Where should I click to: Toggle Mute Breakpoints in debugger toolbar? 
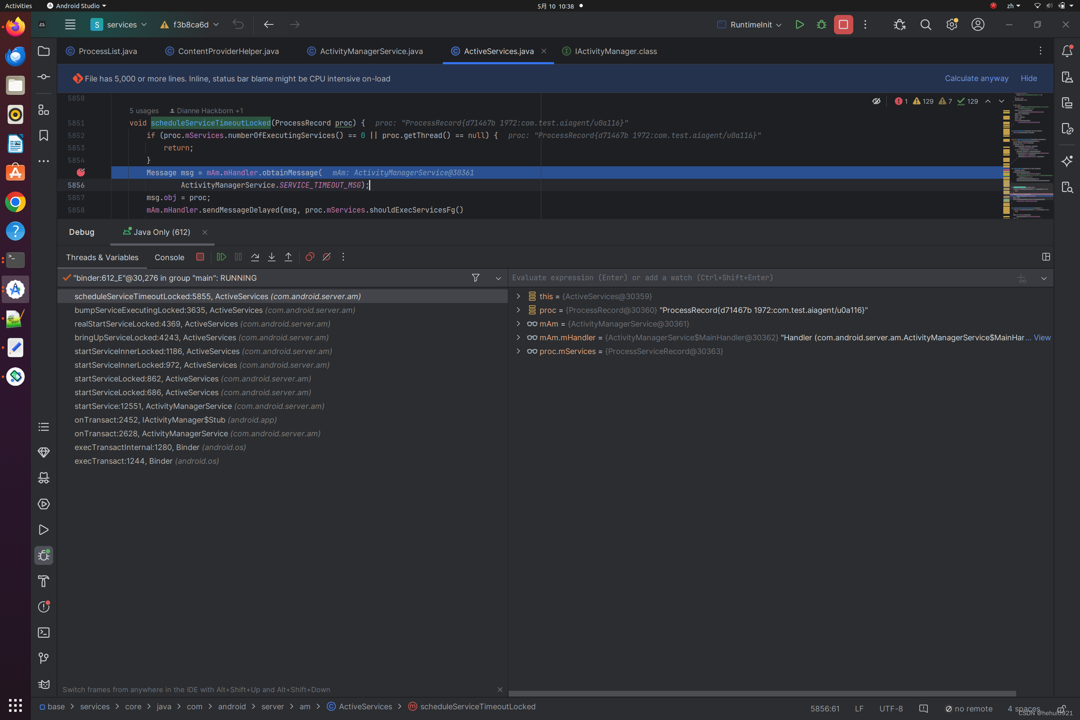[327, 257]
